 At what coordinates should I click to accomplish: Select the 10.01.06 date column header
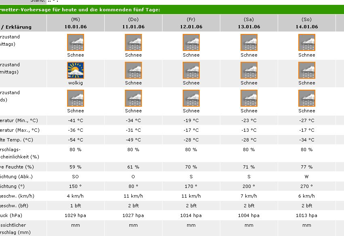click(76, 27)
